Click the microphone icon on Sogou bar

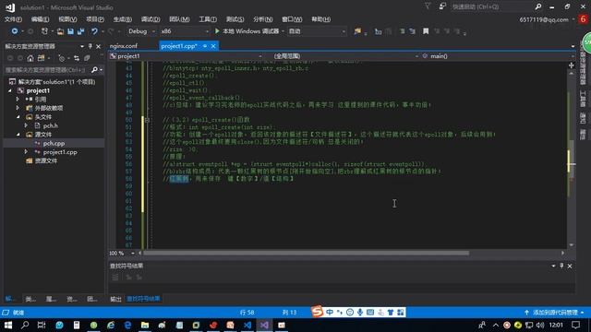tap(360, 312)
